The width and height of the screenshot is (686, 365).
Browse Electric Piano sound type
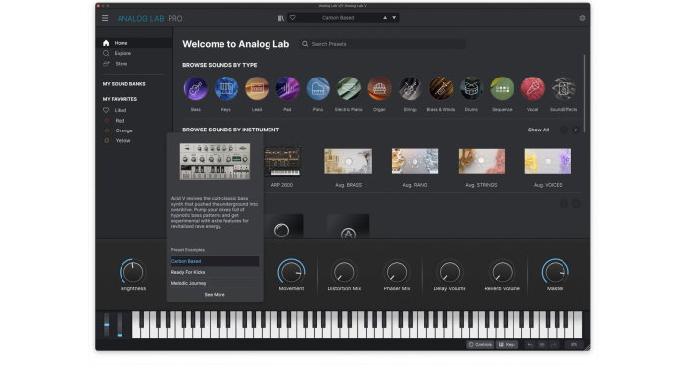pos(349,89)
